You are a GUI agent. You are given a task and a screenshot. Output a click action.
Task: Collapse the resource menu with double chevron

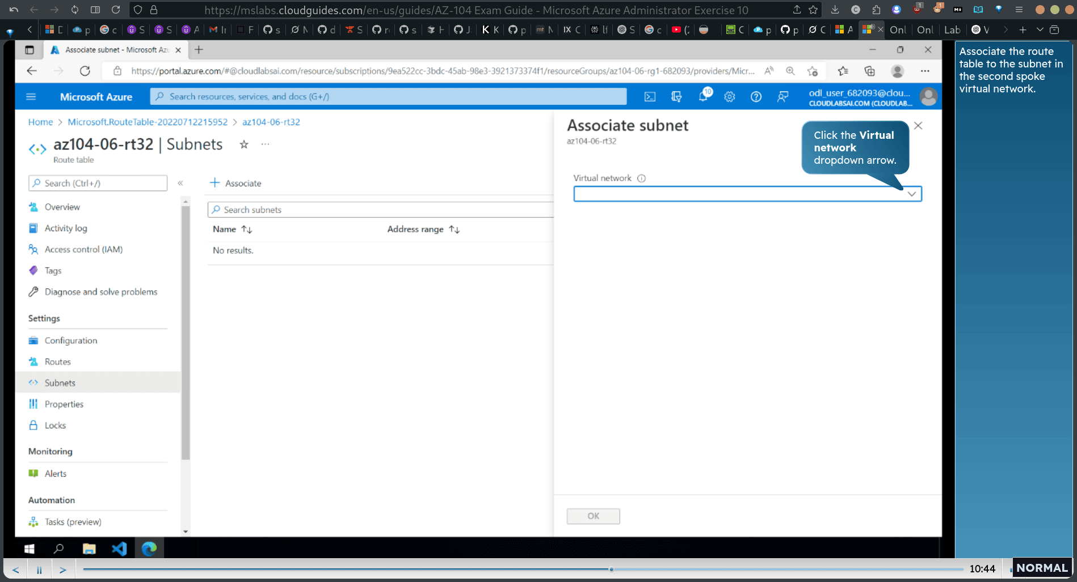pyautogui.click(x=180, y=183)
